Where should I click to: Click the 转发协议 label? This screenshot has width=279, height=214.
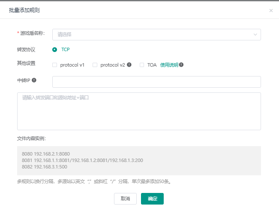(26, 49)
